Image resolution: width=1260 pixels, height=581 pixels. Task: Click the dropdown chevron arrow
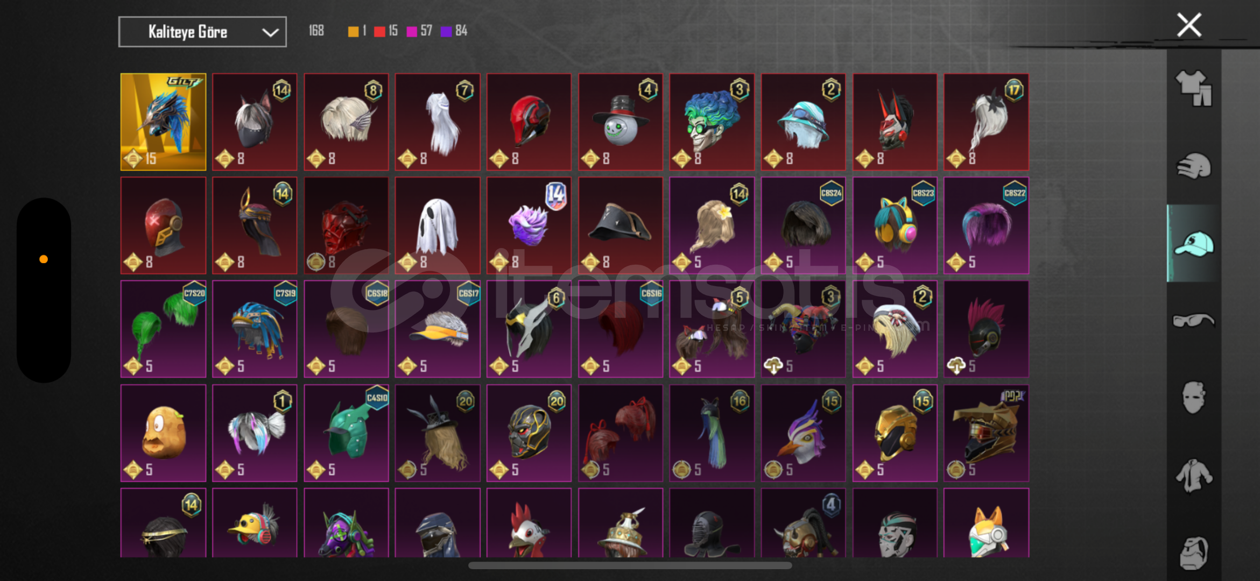click(270, 32)
